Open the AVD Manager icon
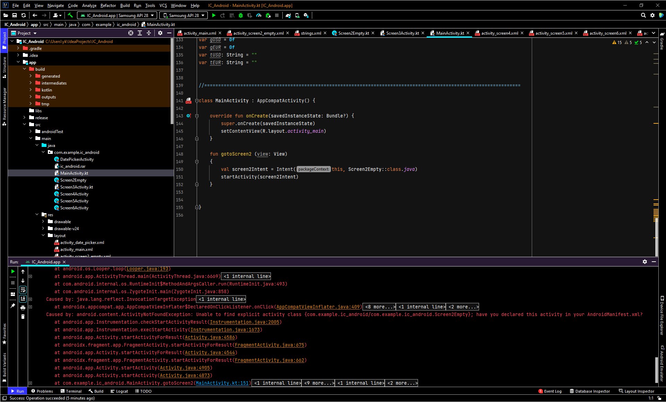This screenshot has width=666, height=402. [x=297, y=15]
